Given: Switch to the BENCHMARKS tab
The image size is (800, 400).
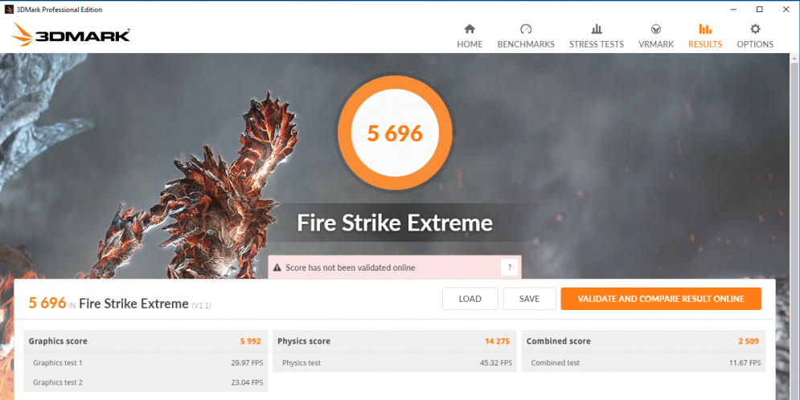Looking at the screenshot, I should (x=526, y=44).
